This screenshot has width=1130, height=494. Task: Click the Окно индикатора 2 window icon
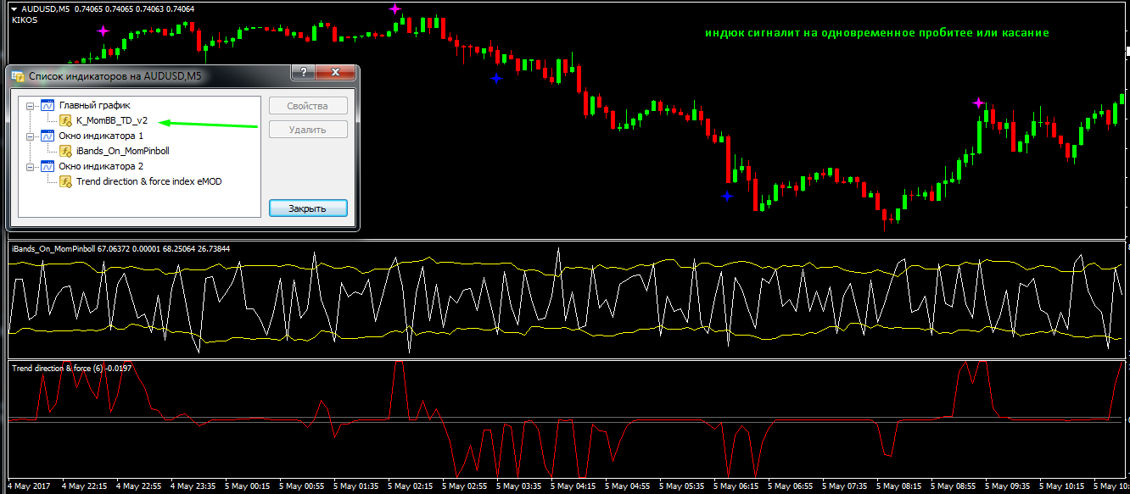[48, 167]
